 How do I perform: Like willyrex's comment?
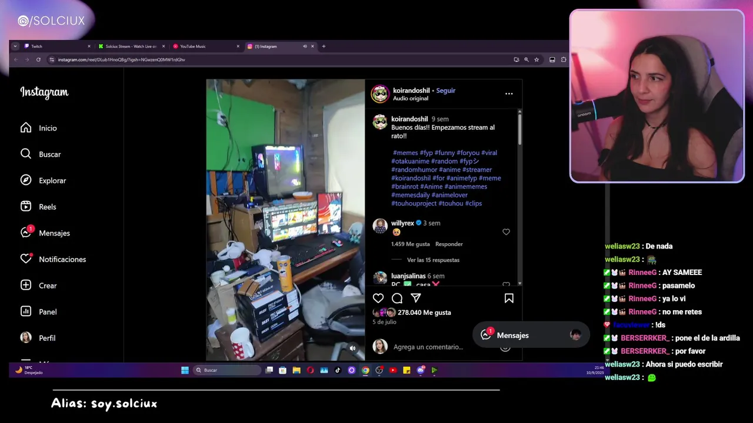point(506,232)
